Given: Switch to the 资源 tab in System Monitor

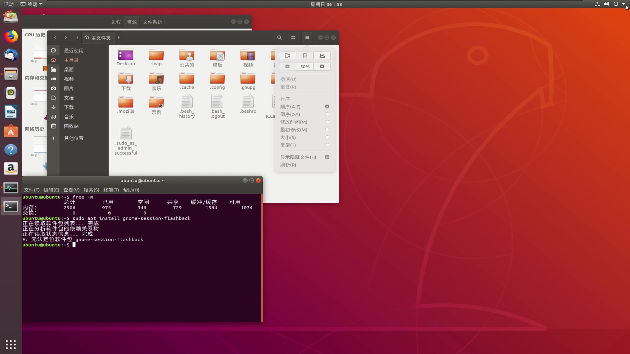Looking at the screenshot, I should (132, 22).
